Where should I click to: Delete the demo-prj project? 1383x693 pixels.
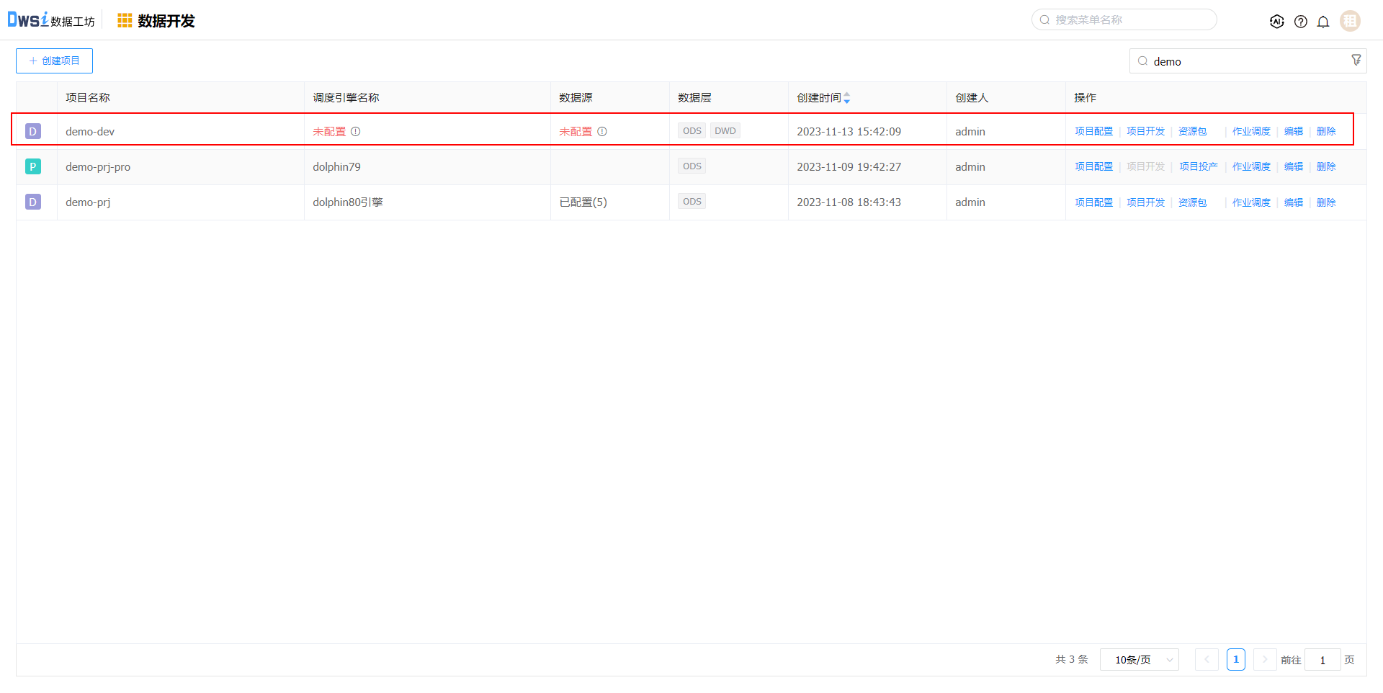click(1325, 202)
